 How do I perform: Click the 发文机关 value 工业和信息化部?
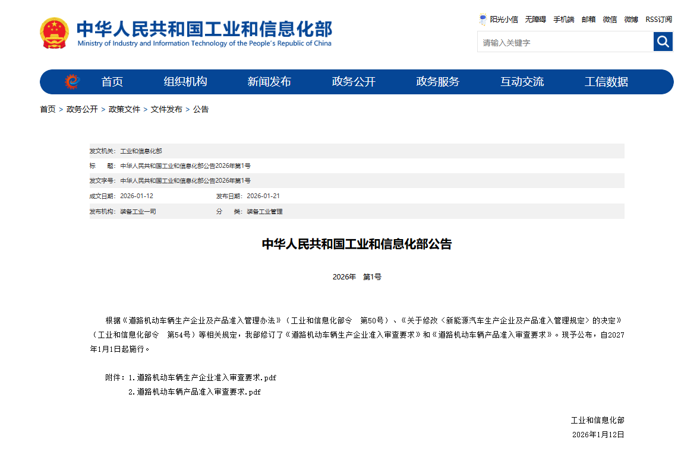tap(141, 151)
